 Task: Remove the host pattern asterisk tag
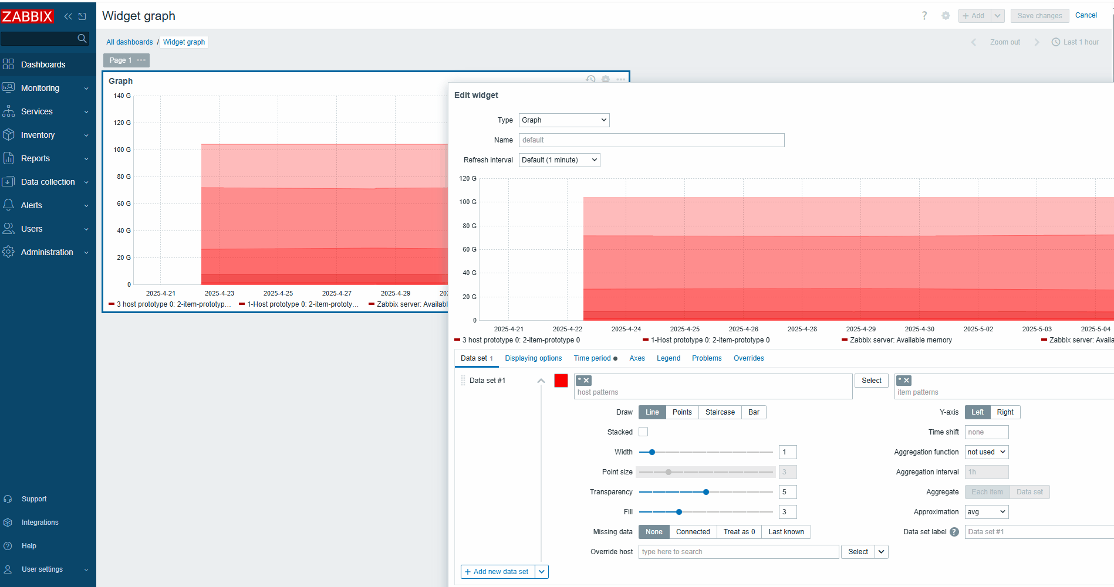[586, 381]
